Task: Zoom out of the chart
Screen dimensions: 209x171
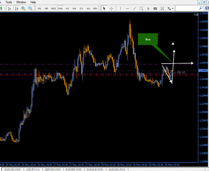Action: tap(30, 9)
